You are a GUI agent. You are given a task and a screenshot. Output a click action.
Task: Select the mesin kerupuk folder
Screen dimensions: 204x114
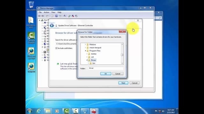(x=95, y=47)
